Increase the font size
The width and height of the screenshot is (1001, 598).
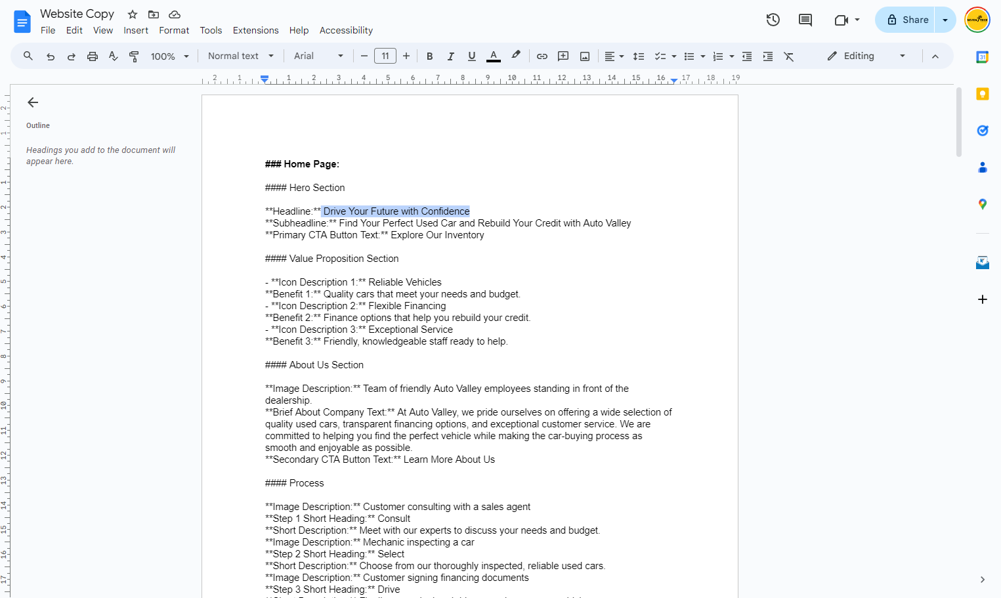406,56
